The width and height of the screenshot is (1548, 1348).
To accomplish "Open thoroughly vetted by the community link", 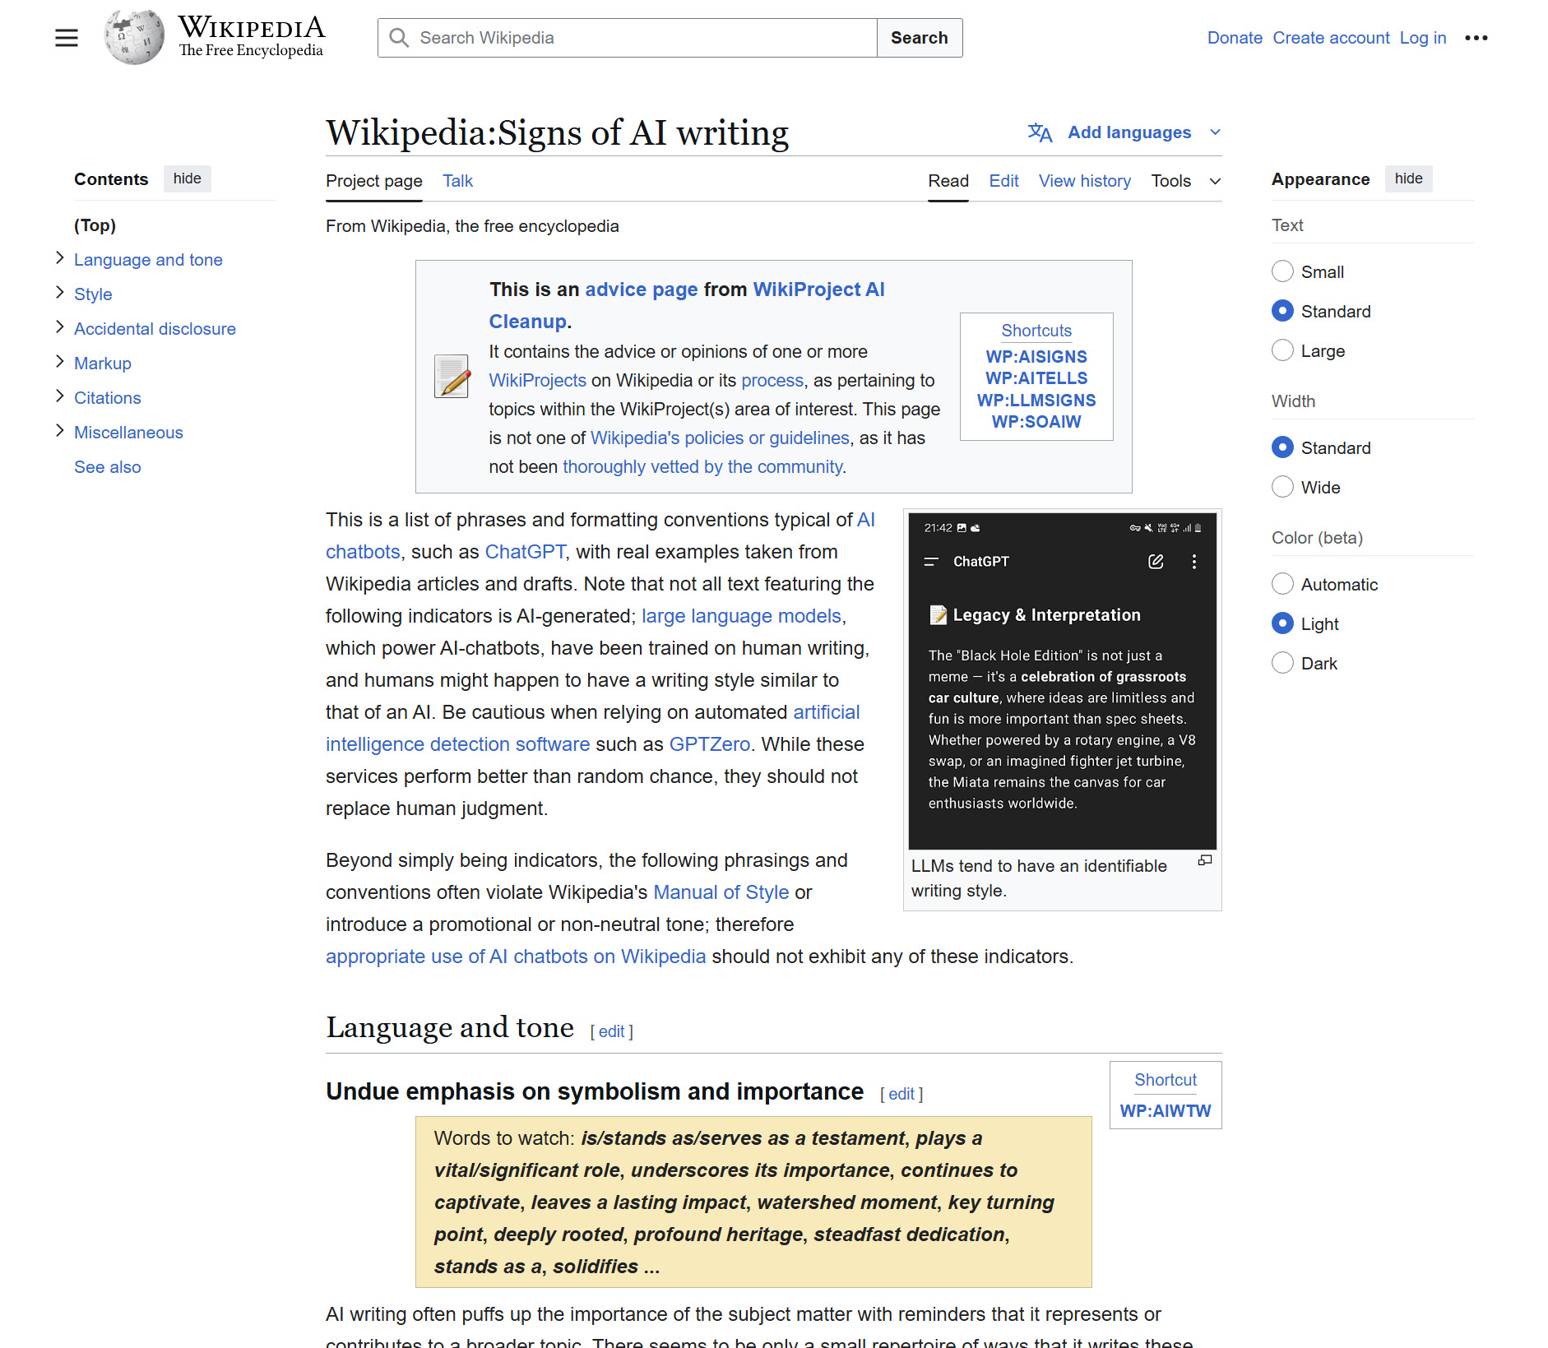I will pyautogui.click(x=703, y=467).
